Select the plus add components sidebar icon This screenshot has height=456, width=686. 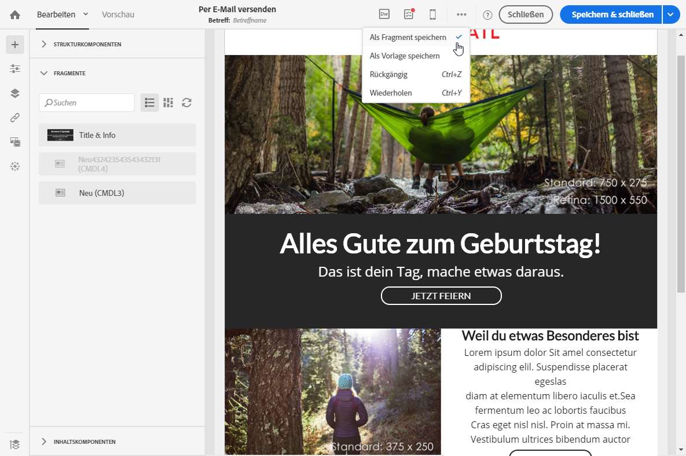[15, 45]
